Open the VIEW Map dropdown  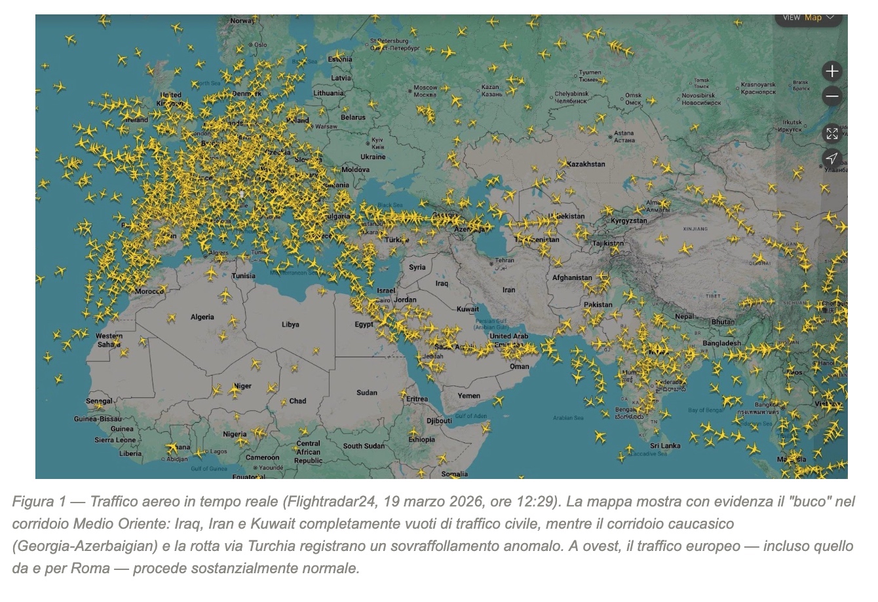click(812, 18)
